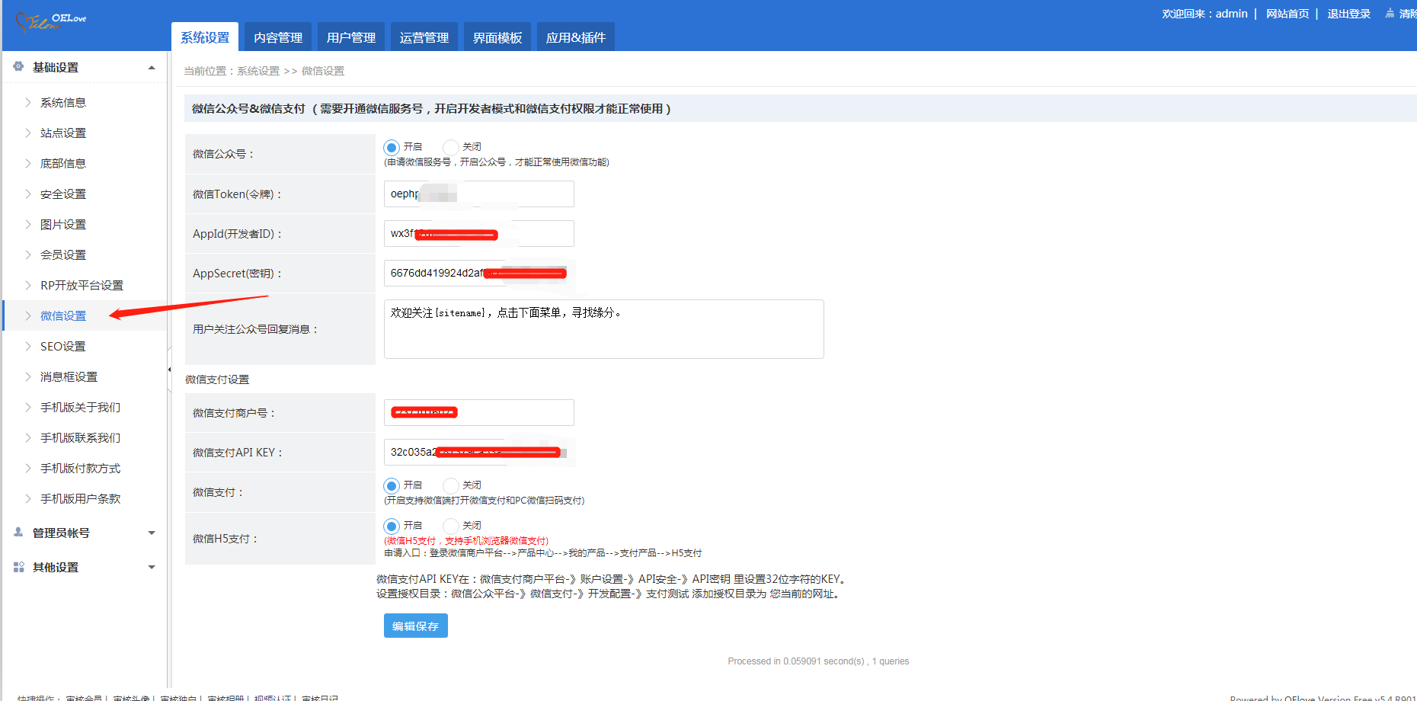Click the AppSecret(密钥) input field

[x=479, y=273]
